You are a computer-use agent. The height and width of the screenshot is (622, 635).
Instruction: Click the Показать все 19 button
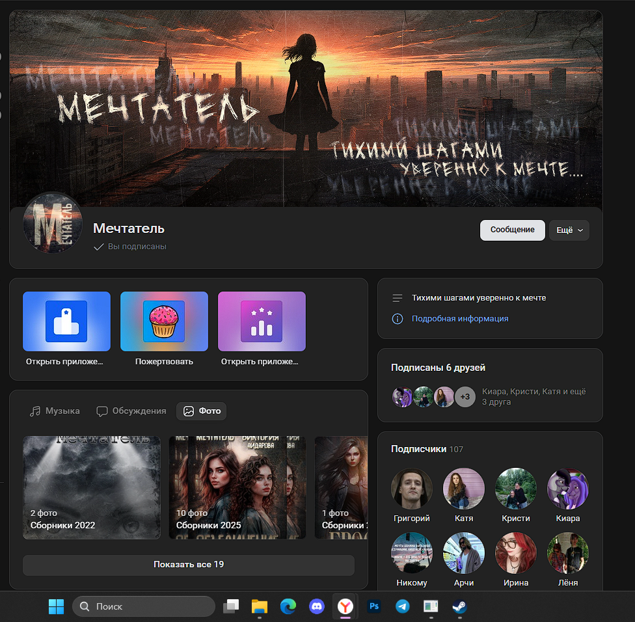[189, 565]
